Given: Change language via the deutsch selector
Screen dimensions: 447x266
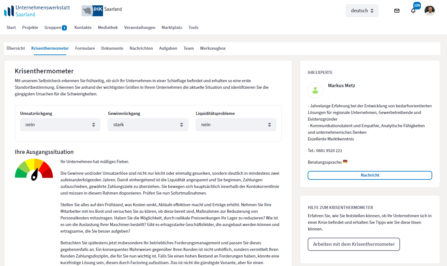Looking at the screenshot, I should pos(362,11).
